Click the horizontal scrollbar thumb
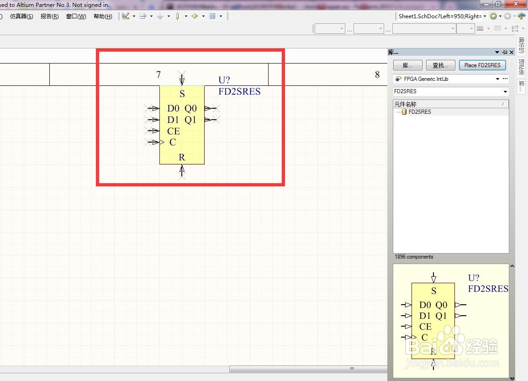This screenshot has height=381, width=528. pos(308,369)
